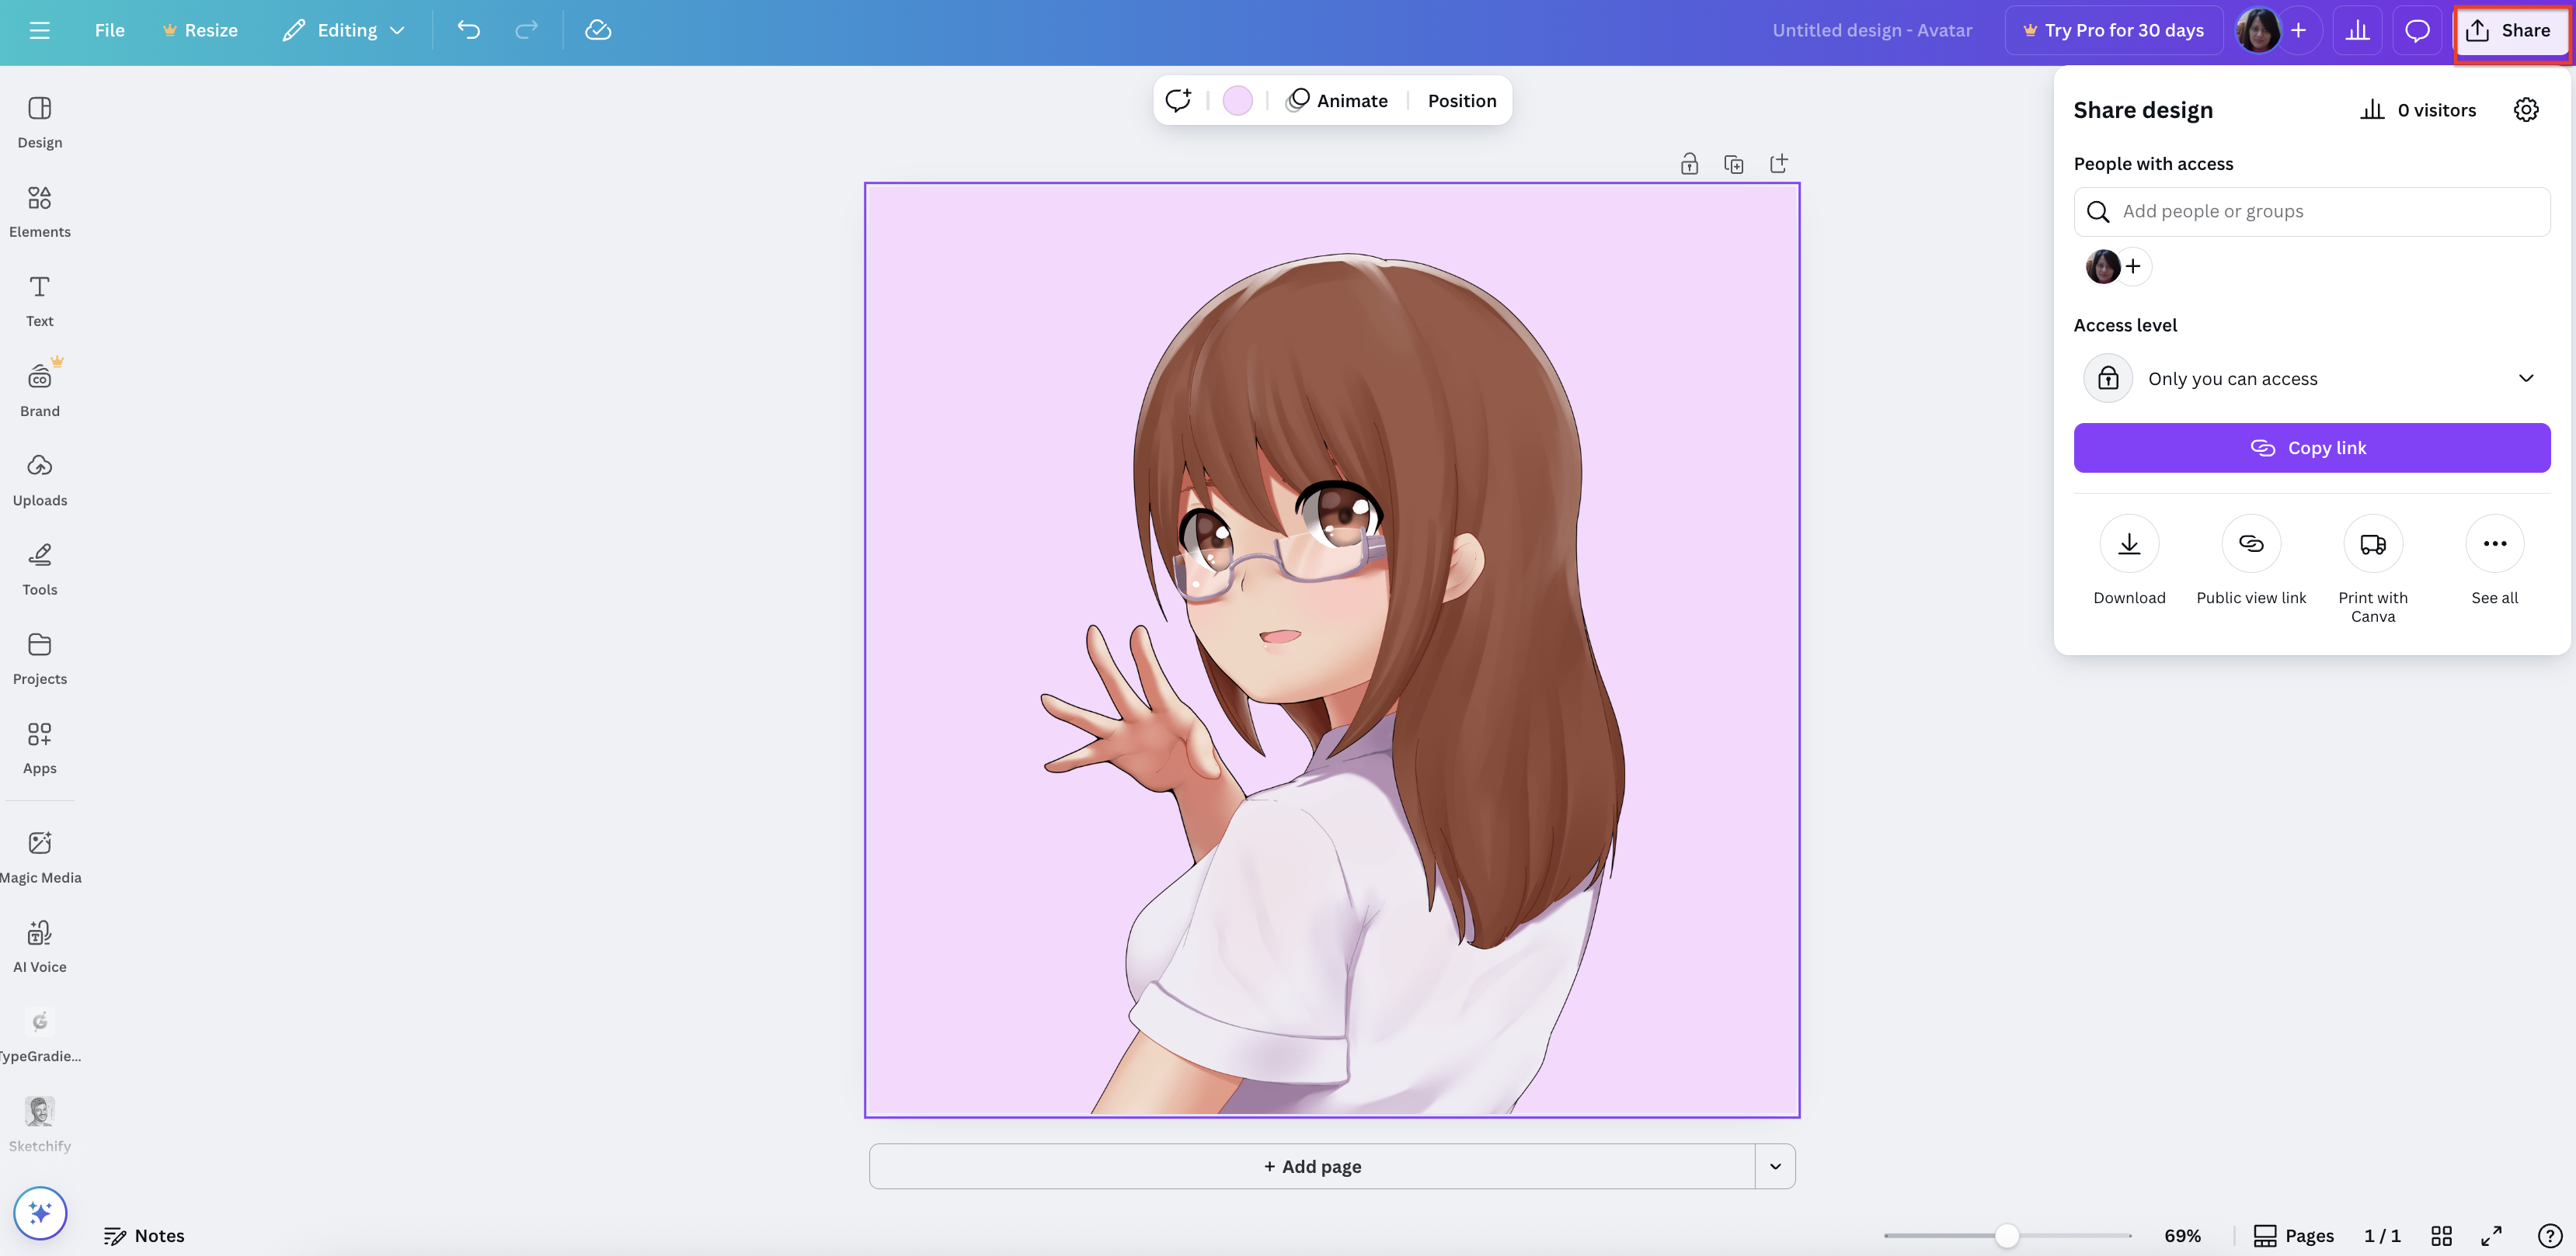Screen dimensions: 2576x1256
Task: Toggle grid view icon in bottom bar
Action: 2441,1235
